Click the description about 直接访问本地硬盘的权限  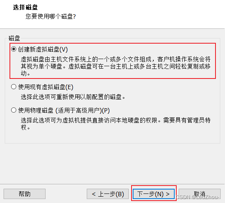[x=116, y=124]
